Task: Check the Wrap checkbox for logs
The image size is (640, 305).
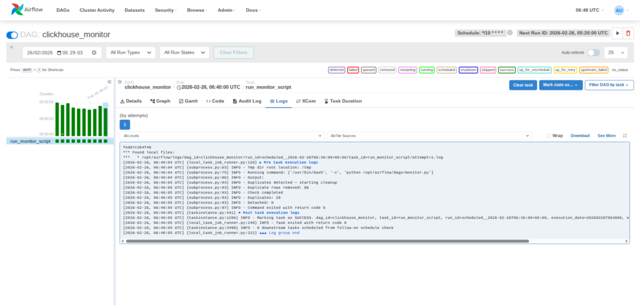Action: click(x=549, y=135)
